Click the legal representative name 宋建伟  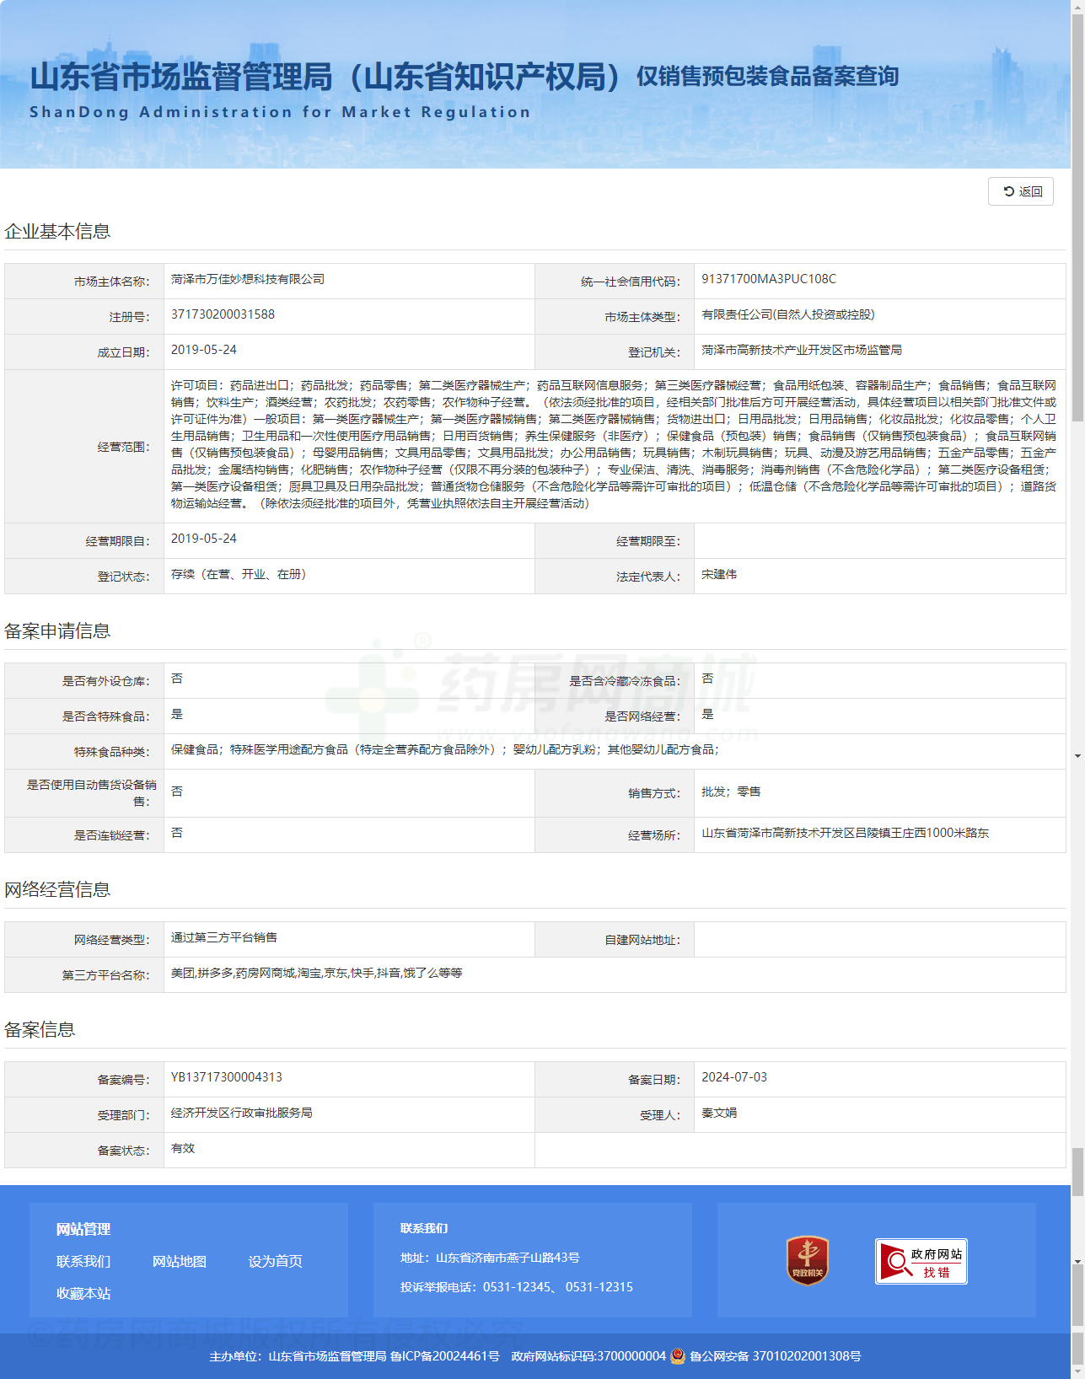click(x=719, y=574)
